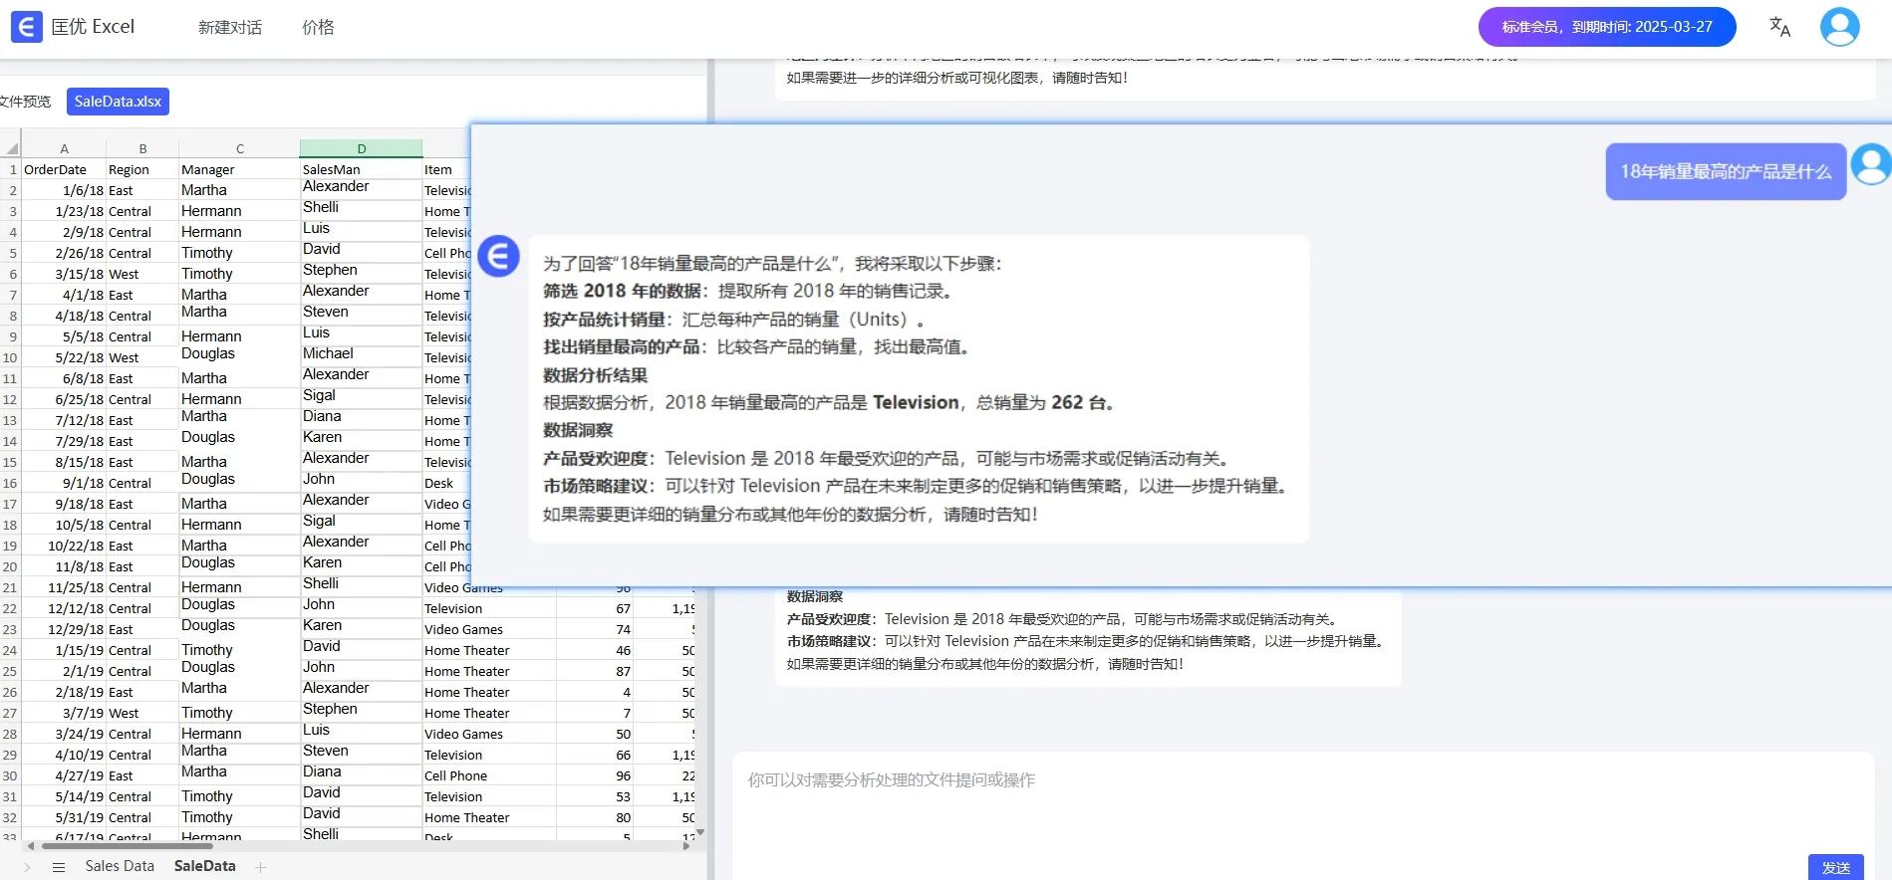The width and height of the screenshot is (1892, 880).
Task: Select the Video Games cell in row 28
Action: 489,734
